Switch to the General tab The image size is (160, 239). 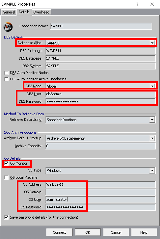[x=9, y=12]
